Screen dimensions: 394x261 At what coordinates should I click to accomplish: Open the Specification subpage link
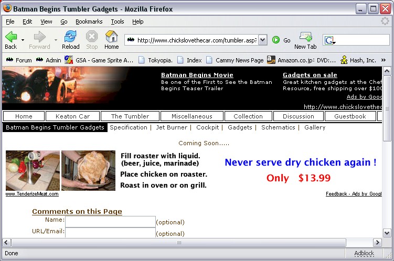(x=129, y=127)
